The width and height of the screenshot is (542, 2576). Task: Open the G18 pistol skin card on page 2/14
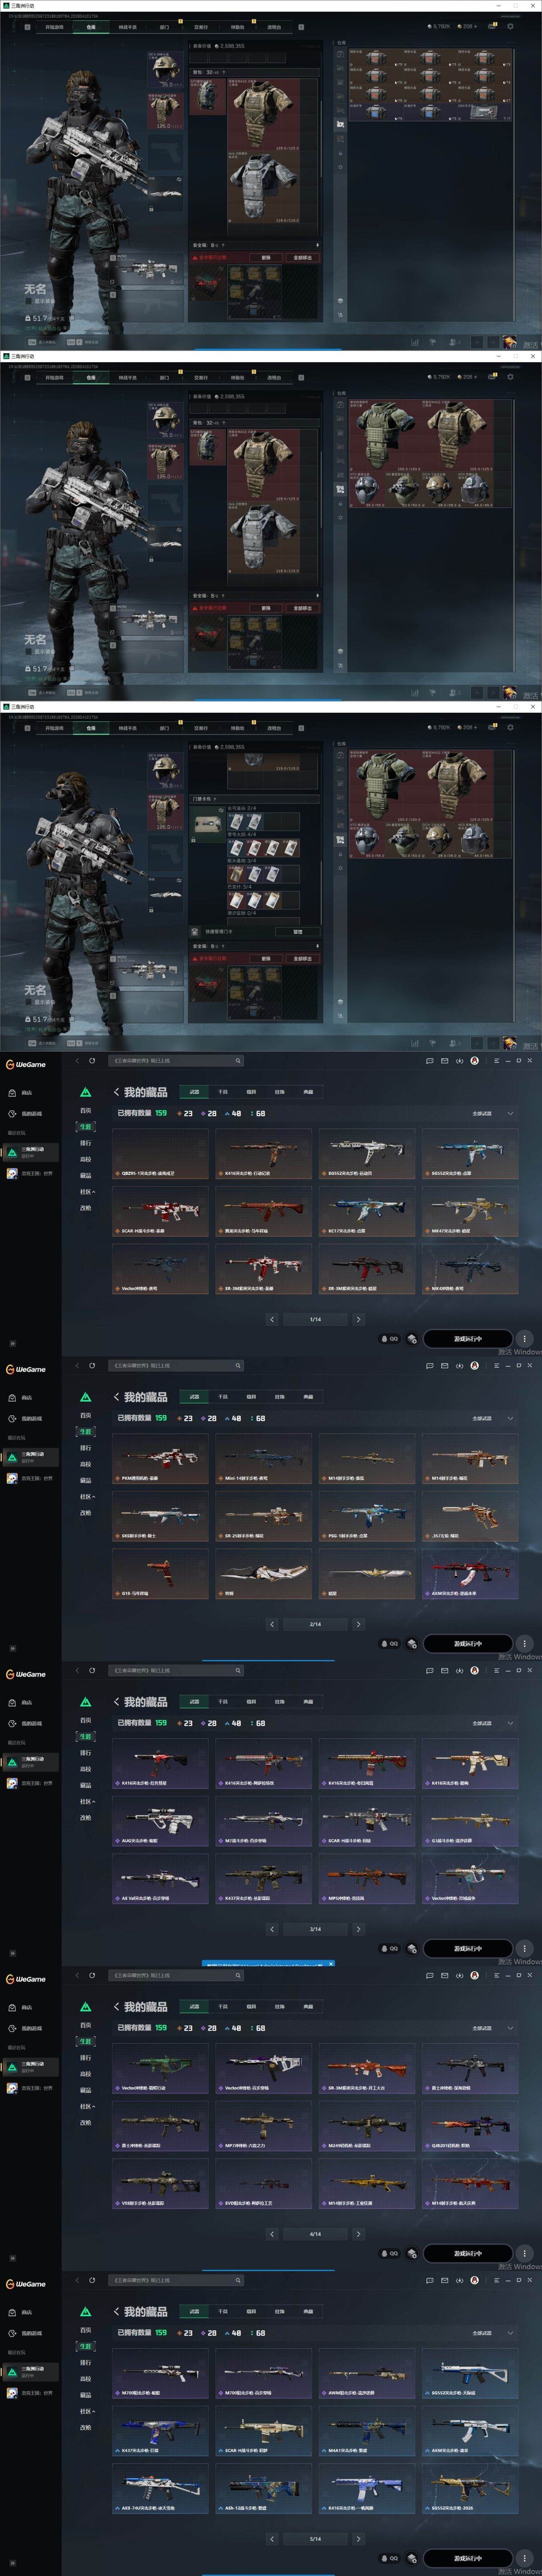(160, 1574)
